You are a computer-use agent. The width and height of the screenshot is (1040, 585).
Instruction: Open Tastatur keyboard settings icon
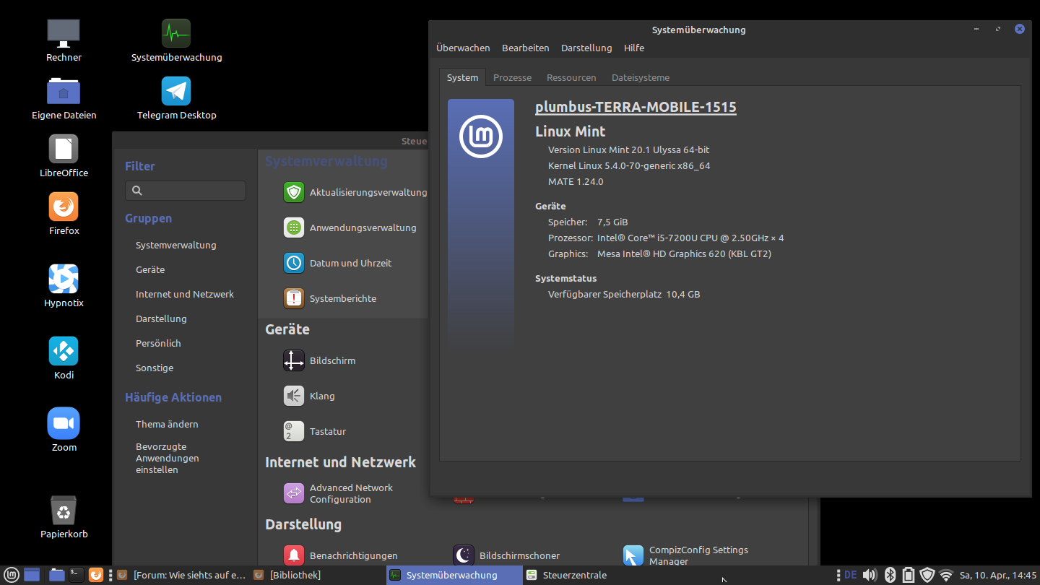click(x=294, y=431)
